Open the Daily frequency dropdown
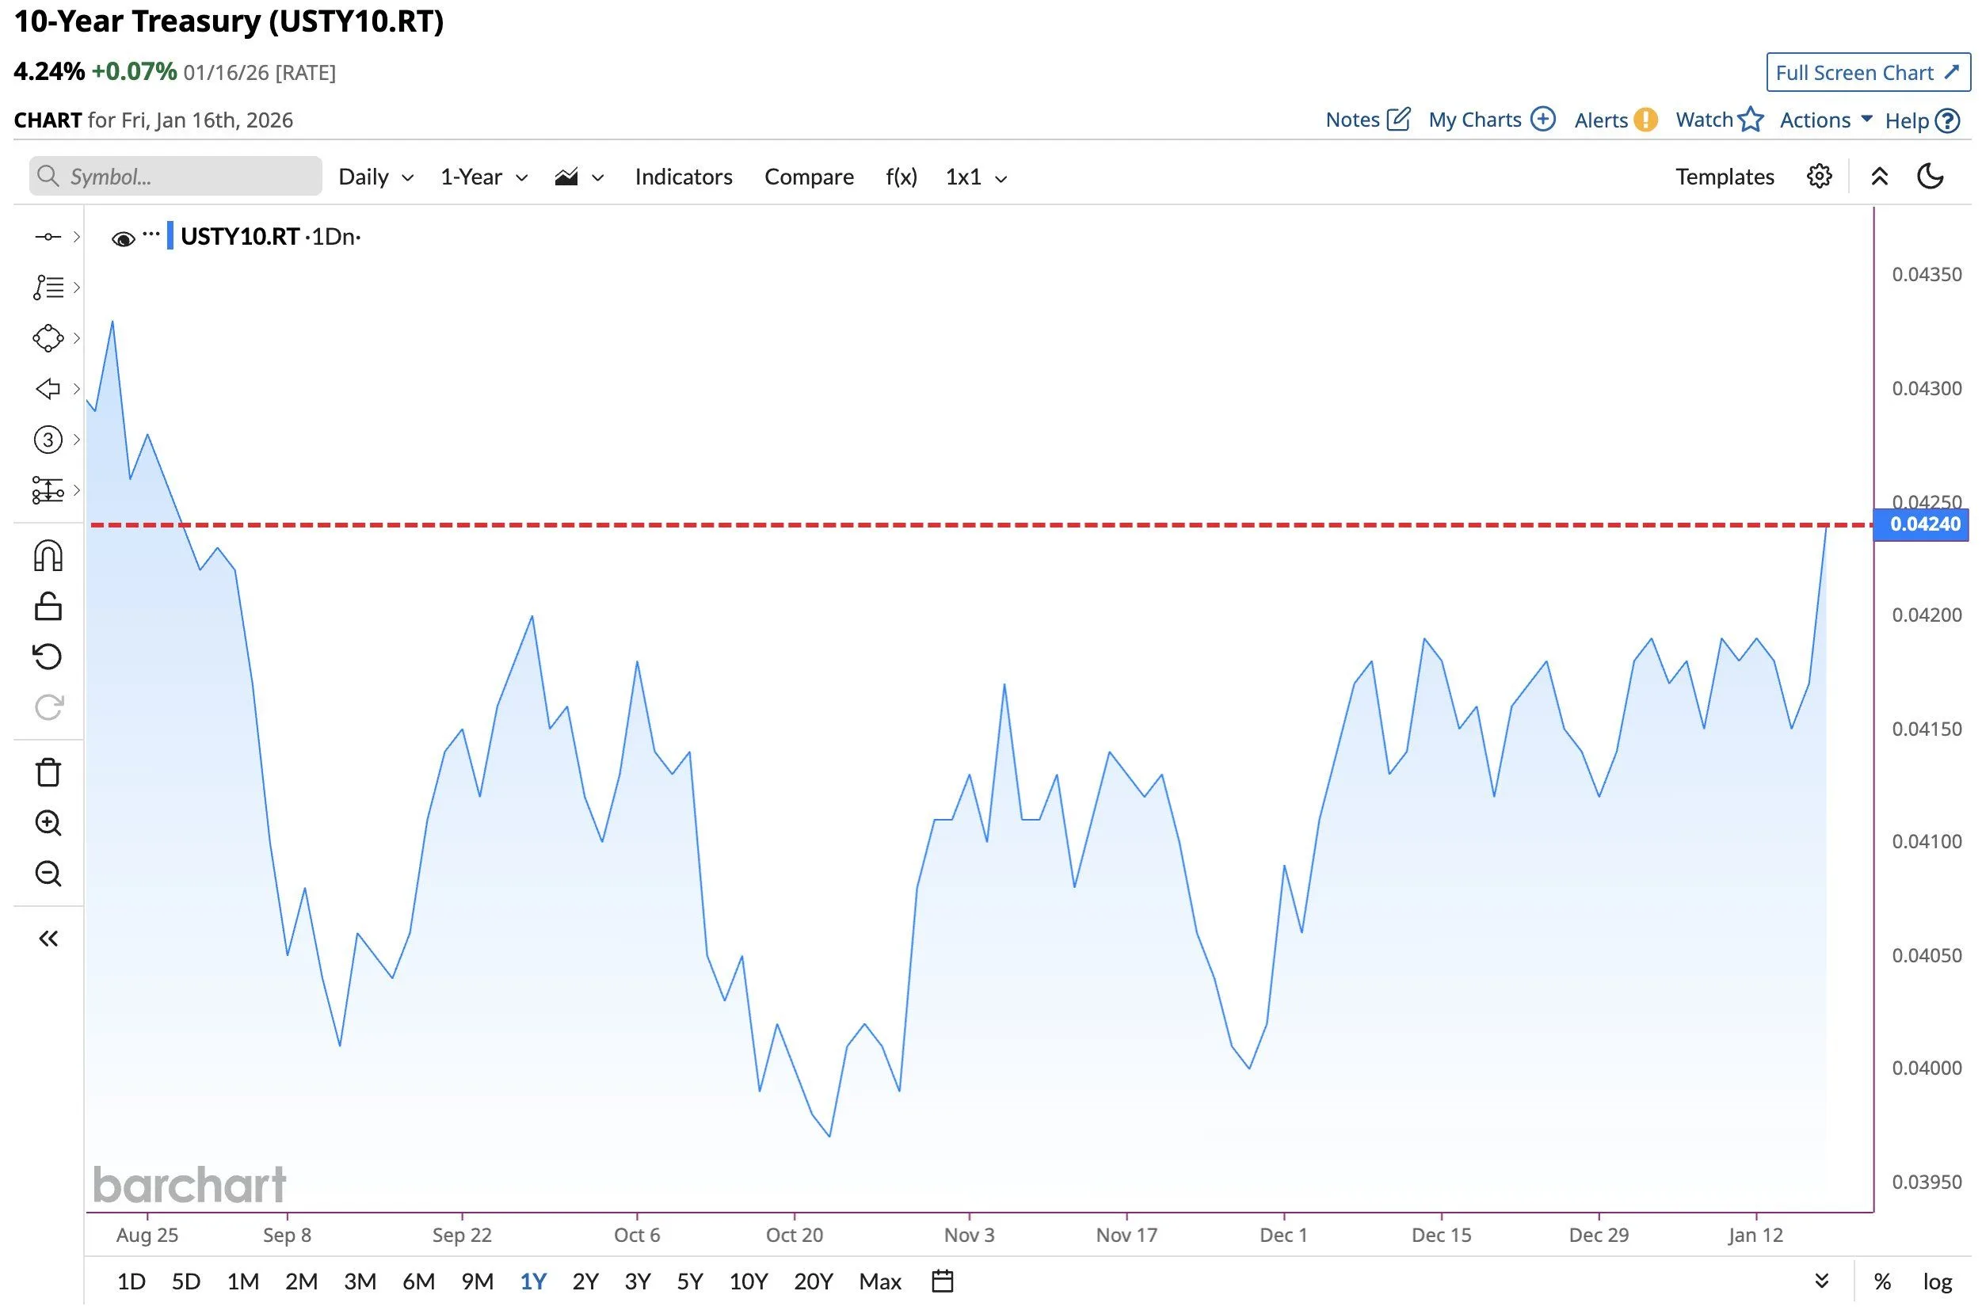The width and height of the screenshot is (1982, 1310). [x=376, y=177]
